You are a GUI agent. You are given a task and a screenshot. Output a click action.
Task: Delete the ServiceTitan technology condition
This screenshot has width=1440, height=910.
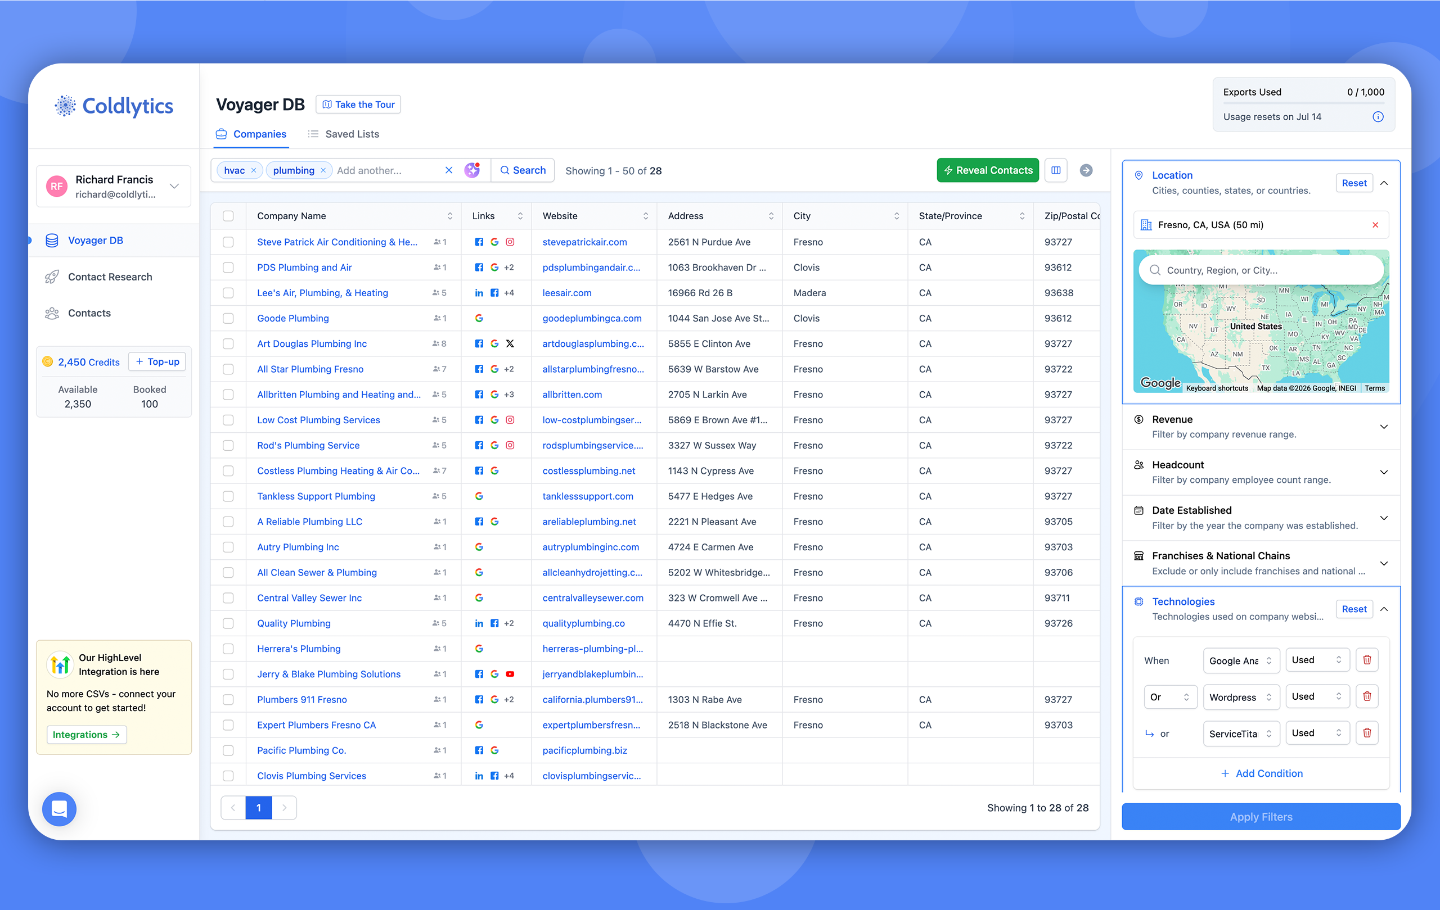point(1367,732)
